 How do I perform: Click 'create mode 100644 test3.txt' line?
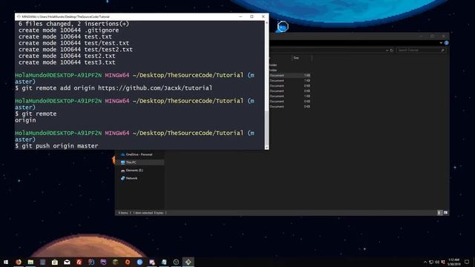tap(67, 62)
